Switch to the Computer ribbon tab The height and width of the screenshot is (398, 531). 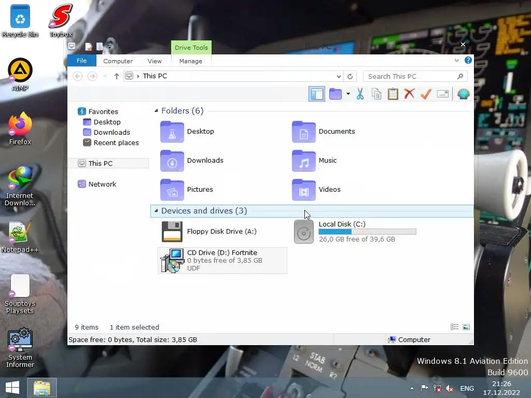click(x=118, y=61)
